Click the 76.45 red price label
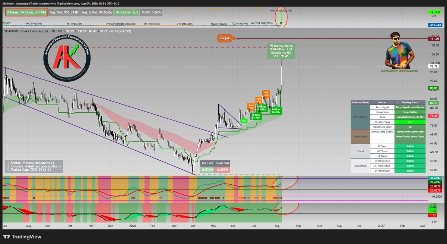Screen dimensions: 447x244 pos(434,116)
